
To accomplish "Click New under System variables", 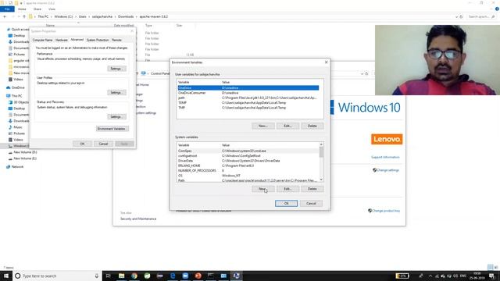I will point(262,189).
